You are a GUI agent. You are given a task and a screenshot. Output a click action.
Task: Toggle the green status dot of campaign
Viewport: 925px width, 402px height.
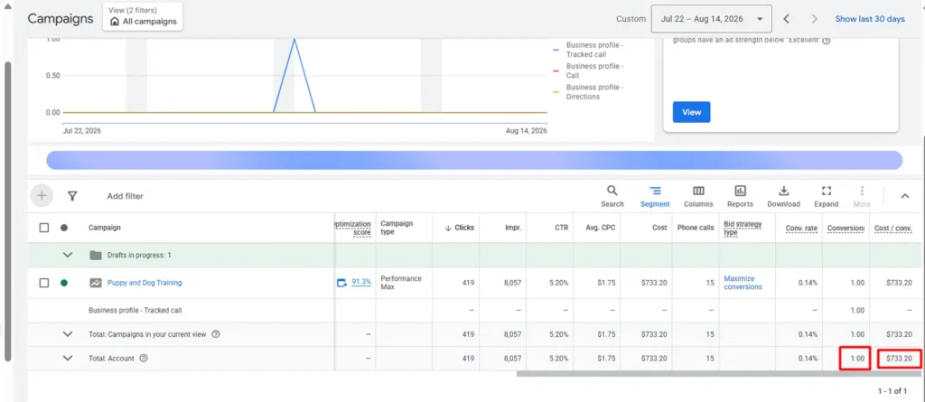[x=64, y=283]
